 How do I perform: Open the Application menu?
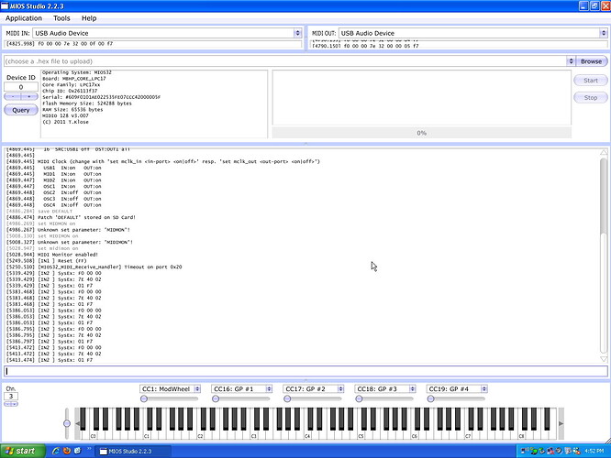23,18
